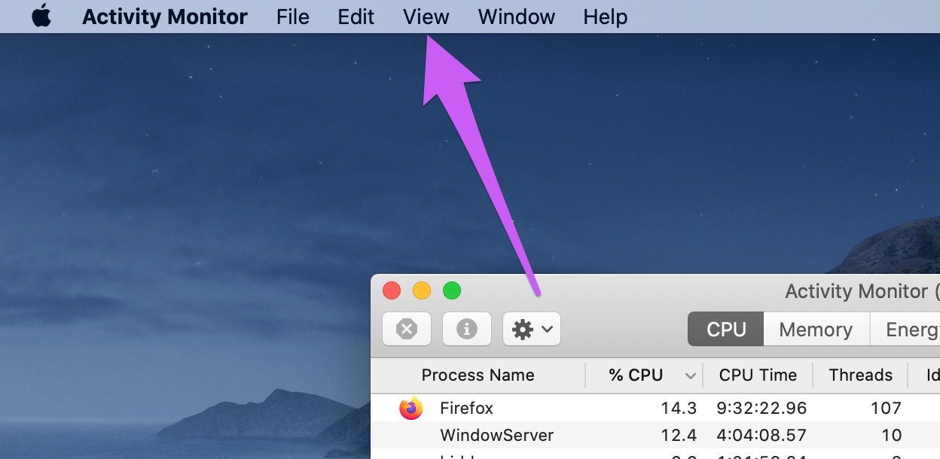
Task: Sort by Threads column
Action: pyautogui.click(x=860, y=375)
